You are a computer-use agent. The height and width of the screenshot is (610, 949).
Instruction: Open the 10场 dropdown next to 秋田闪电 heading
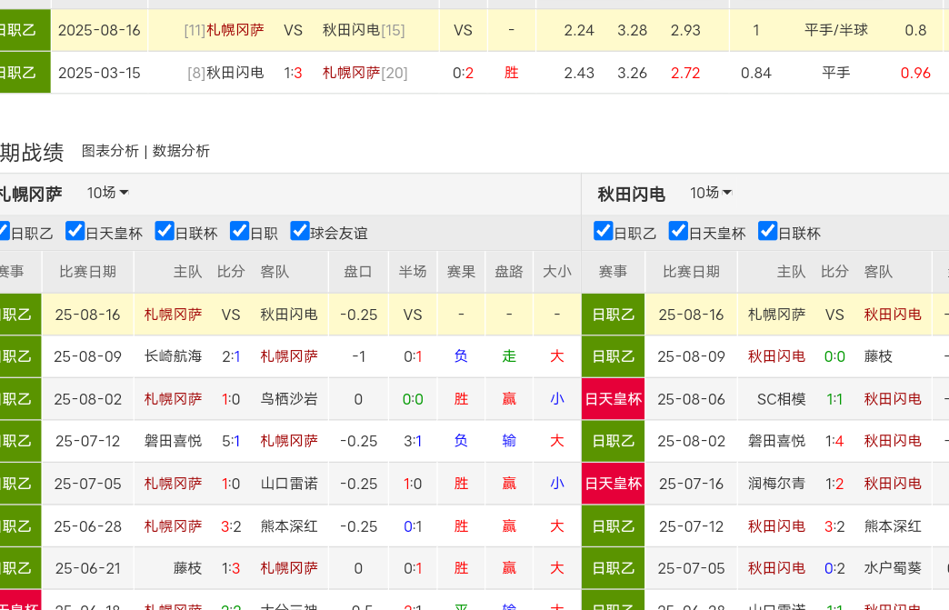pyautogui.click(x=711, y=193)
